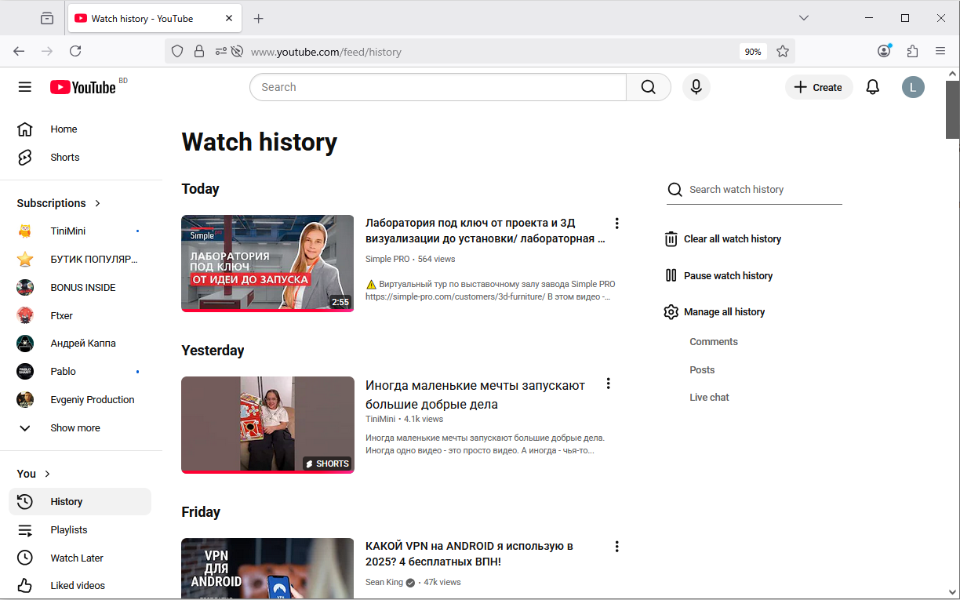The image size is (960, 600).
Task: Open Home from sidebar
Action: click(80, 129)
